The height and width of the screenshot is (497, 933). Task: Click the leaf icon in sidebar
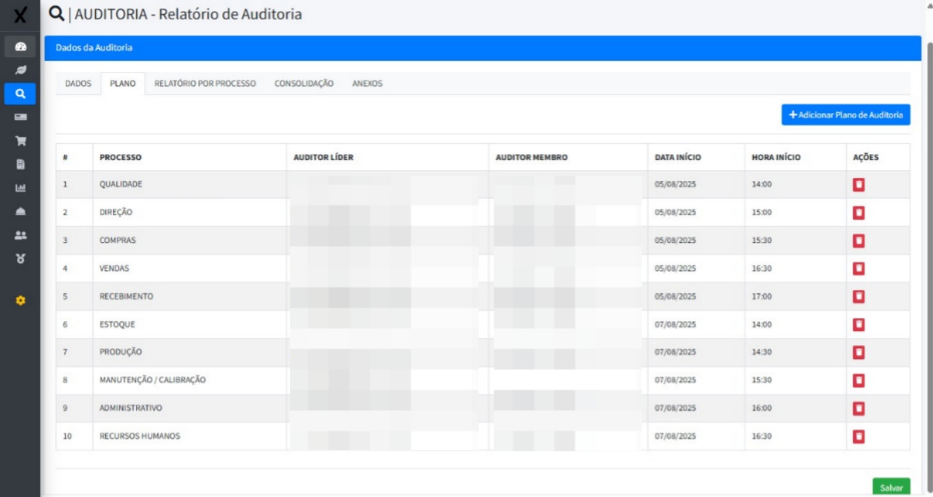[x=20, y=70]
